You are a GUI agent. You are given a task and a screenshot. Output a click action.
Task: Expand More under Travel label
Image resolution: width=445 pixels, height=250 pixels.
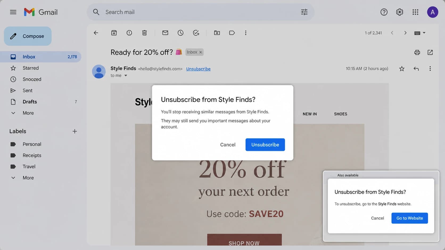coord(28,178)
